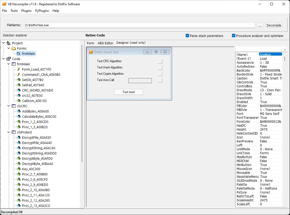This screenshot has width=290, height=215.
Task: Select the Caption property row
Action: coord(259,78)
